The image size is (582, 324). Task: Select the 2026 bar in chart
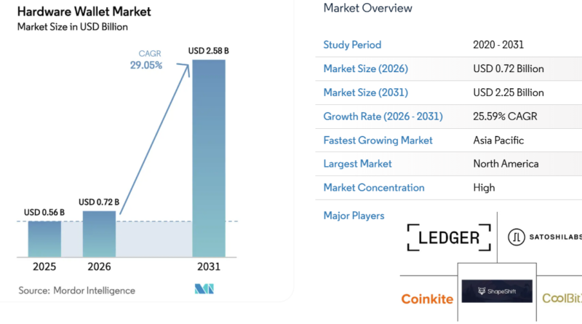pyautogui.click(x=99, y=233)
